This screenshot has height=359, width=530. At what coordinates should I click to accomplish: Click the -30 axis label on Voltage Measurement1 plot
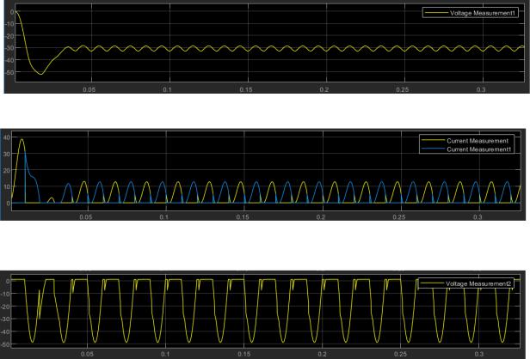click(x=9, y=48)
